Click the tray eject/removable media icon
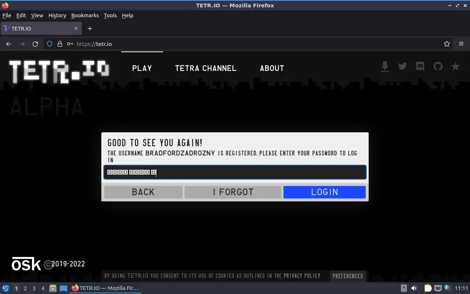Viewport: 470px width, 294px height. click(x=404, y=288)
